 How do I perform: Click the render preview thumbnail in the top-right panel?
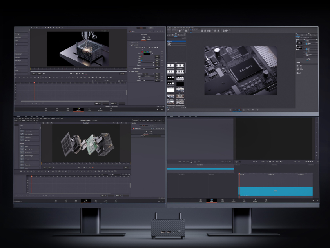tap(299, 42)
